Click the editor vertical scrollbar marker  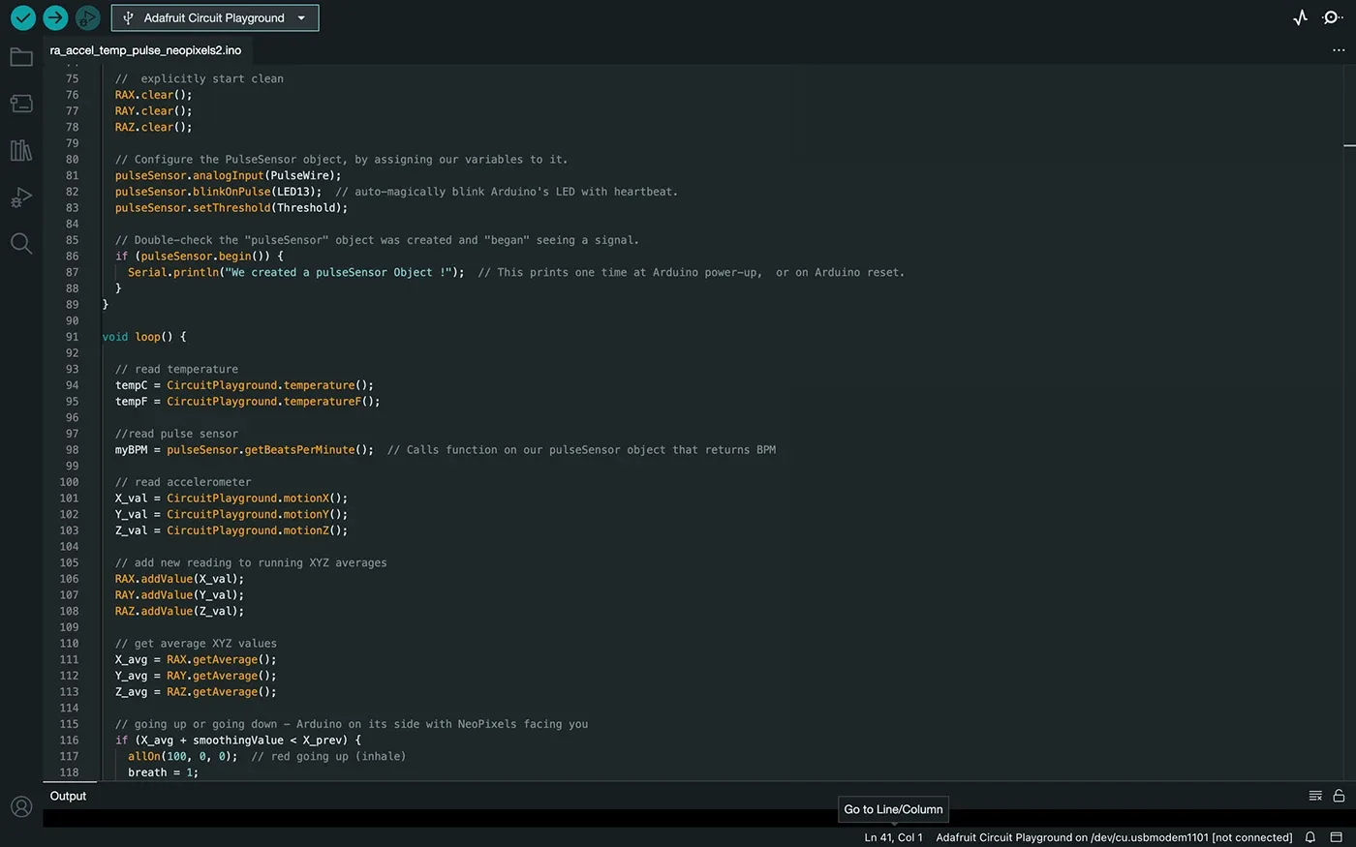[x=1350, y=145]
